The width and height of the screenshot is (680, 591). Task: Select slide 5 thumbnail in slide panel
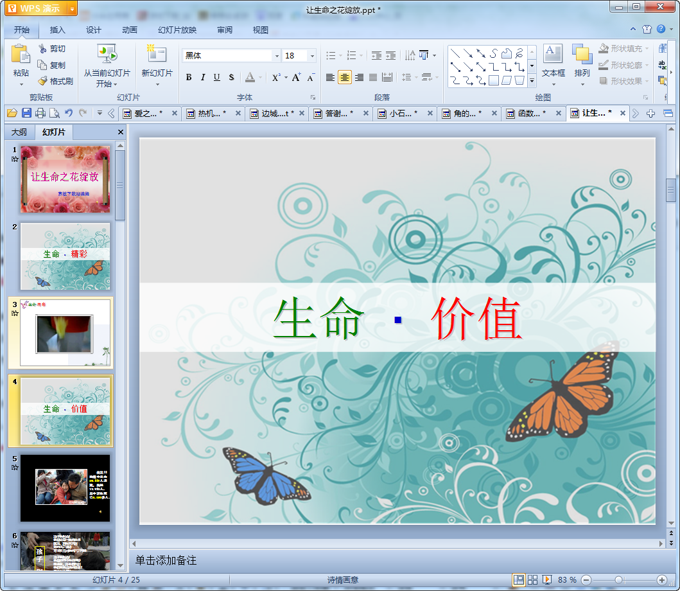(65, 488)
